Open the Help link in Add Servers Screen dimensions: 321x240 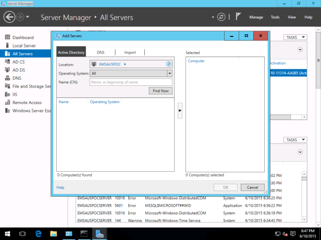(60, 187)
